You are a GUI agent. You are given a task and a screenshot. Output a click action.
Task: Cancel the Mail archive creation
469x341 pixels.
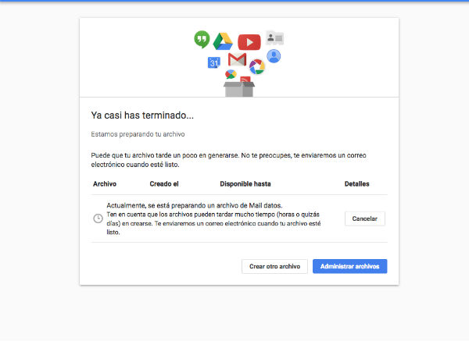pyautogui.click(x=364, y=218)
